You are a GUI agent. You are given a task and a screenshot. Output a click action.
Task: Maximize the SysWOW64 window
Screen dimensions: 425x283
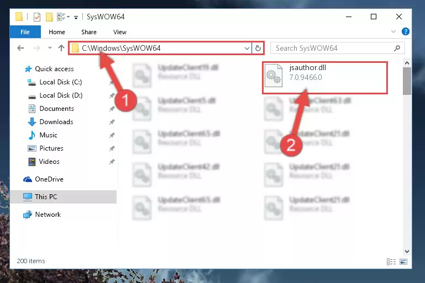tap(374, 17)
